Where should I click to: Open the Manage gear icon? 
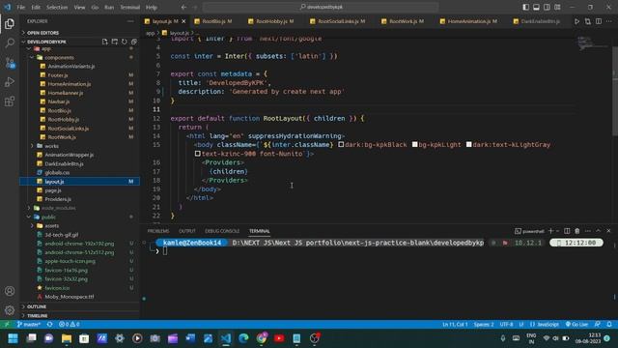[x=10, y=310]
